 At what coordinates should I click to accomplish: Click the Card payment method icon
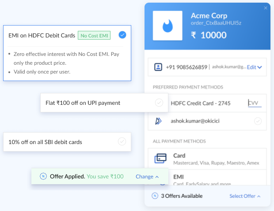coord(160,159)
